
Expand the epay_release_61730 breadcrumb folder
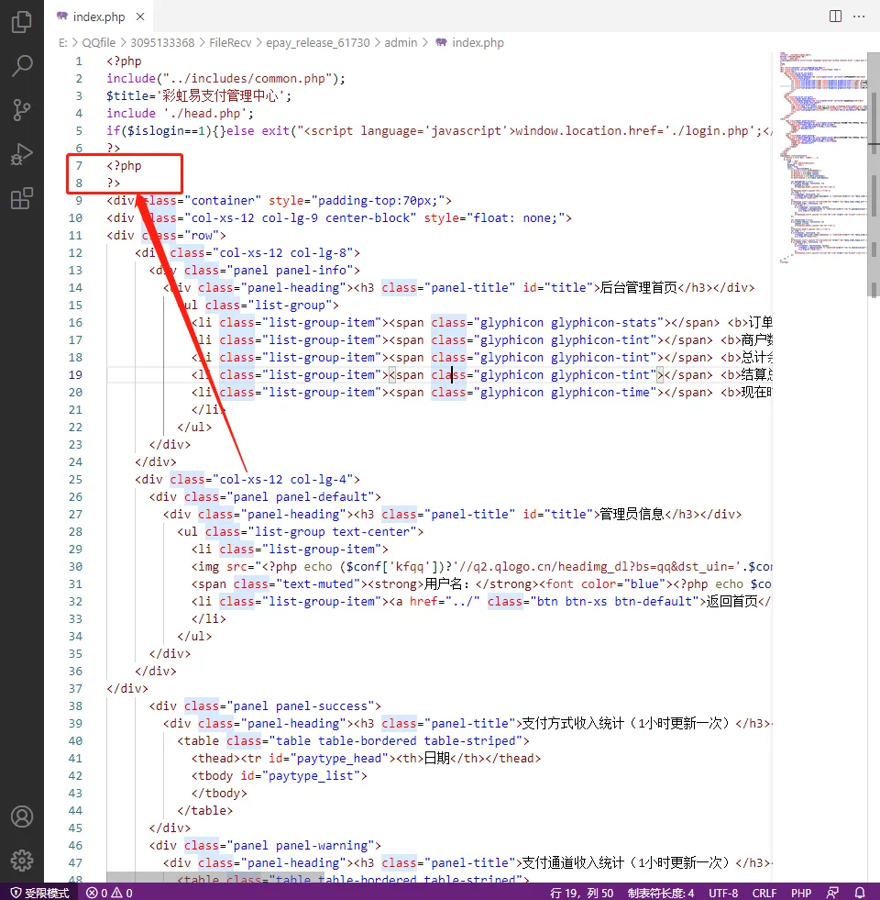[x=318, y=42]
